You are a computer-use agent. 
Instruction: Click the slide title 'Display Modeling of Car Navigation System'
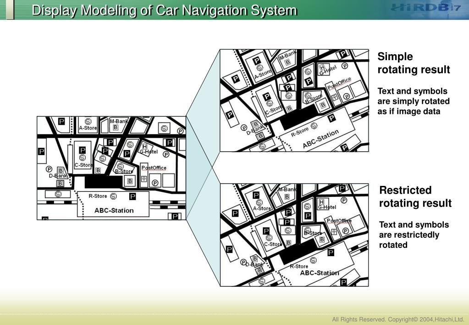164,10
